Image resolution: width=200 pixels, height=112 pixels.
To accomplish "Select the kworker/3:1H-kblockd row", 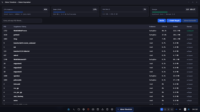I will tap(100, 51).
